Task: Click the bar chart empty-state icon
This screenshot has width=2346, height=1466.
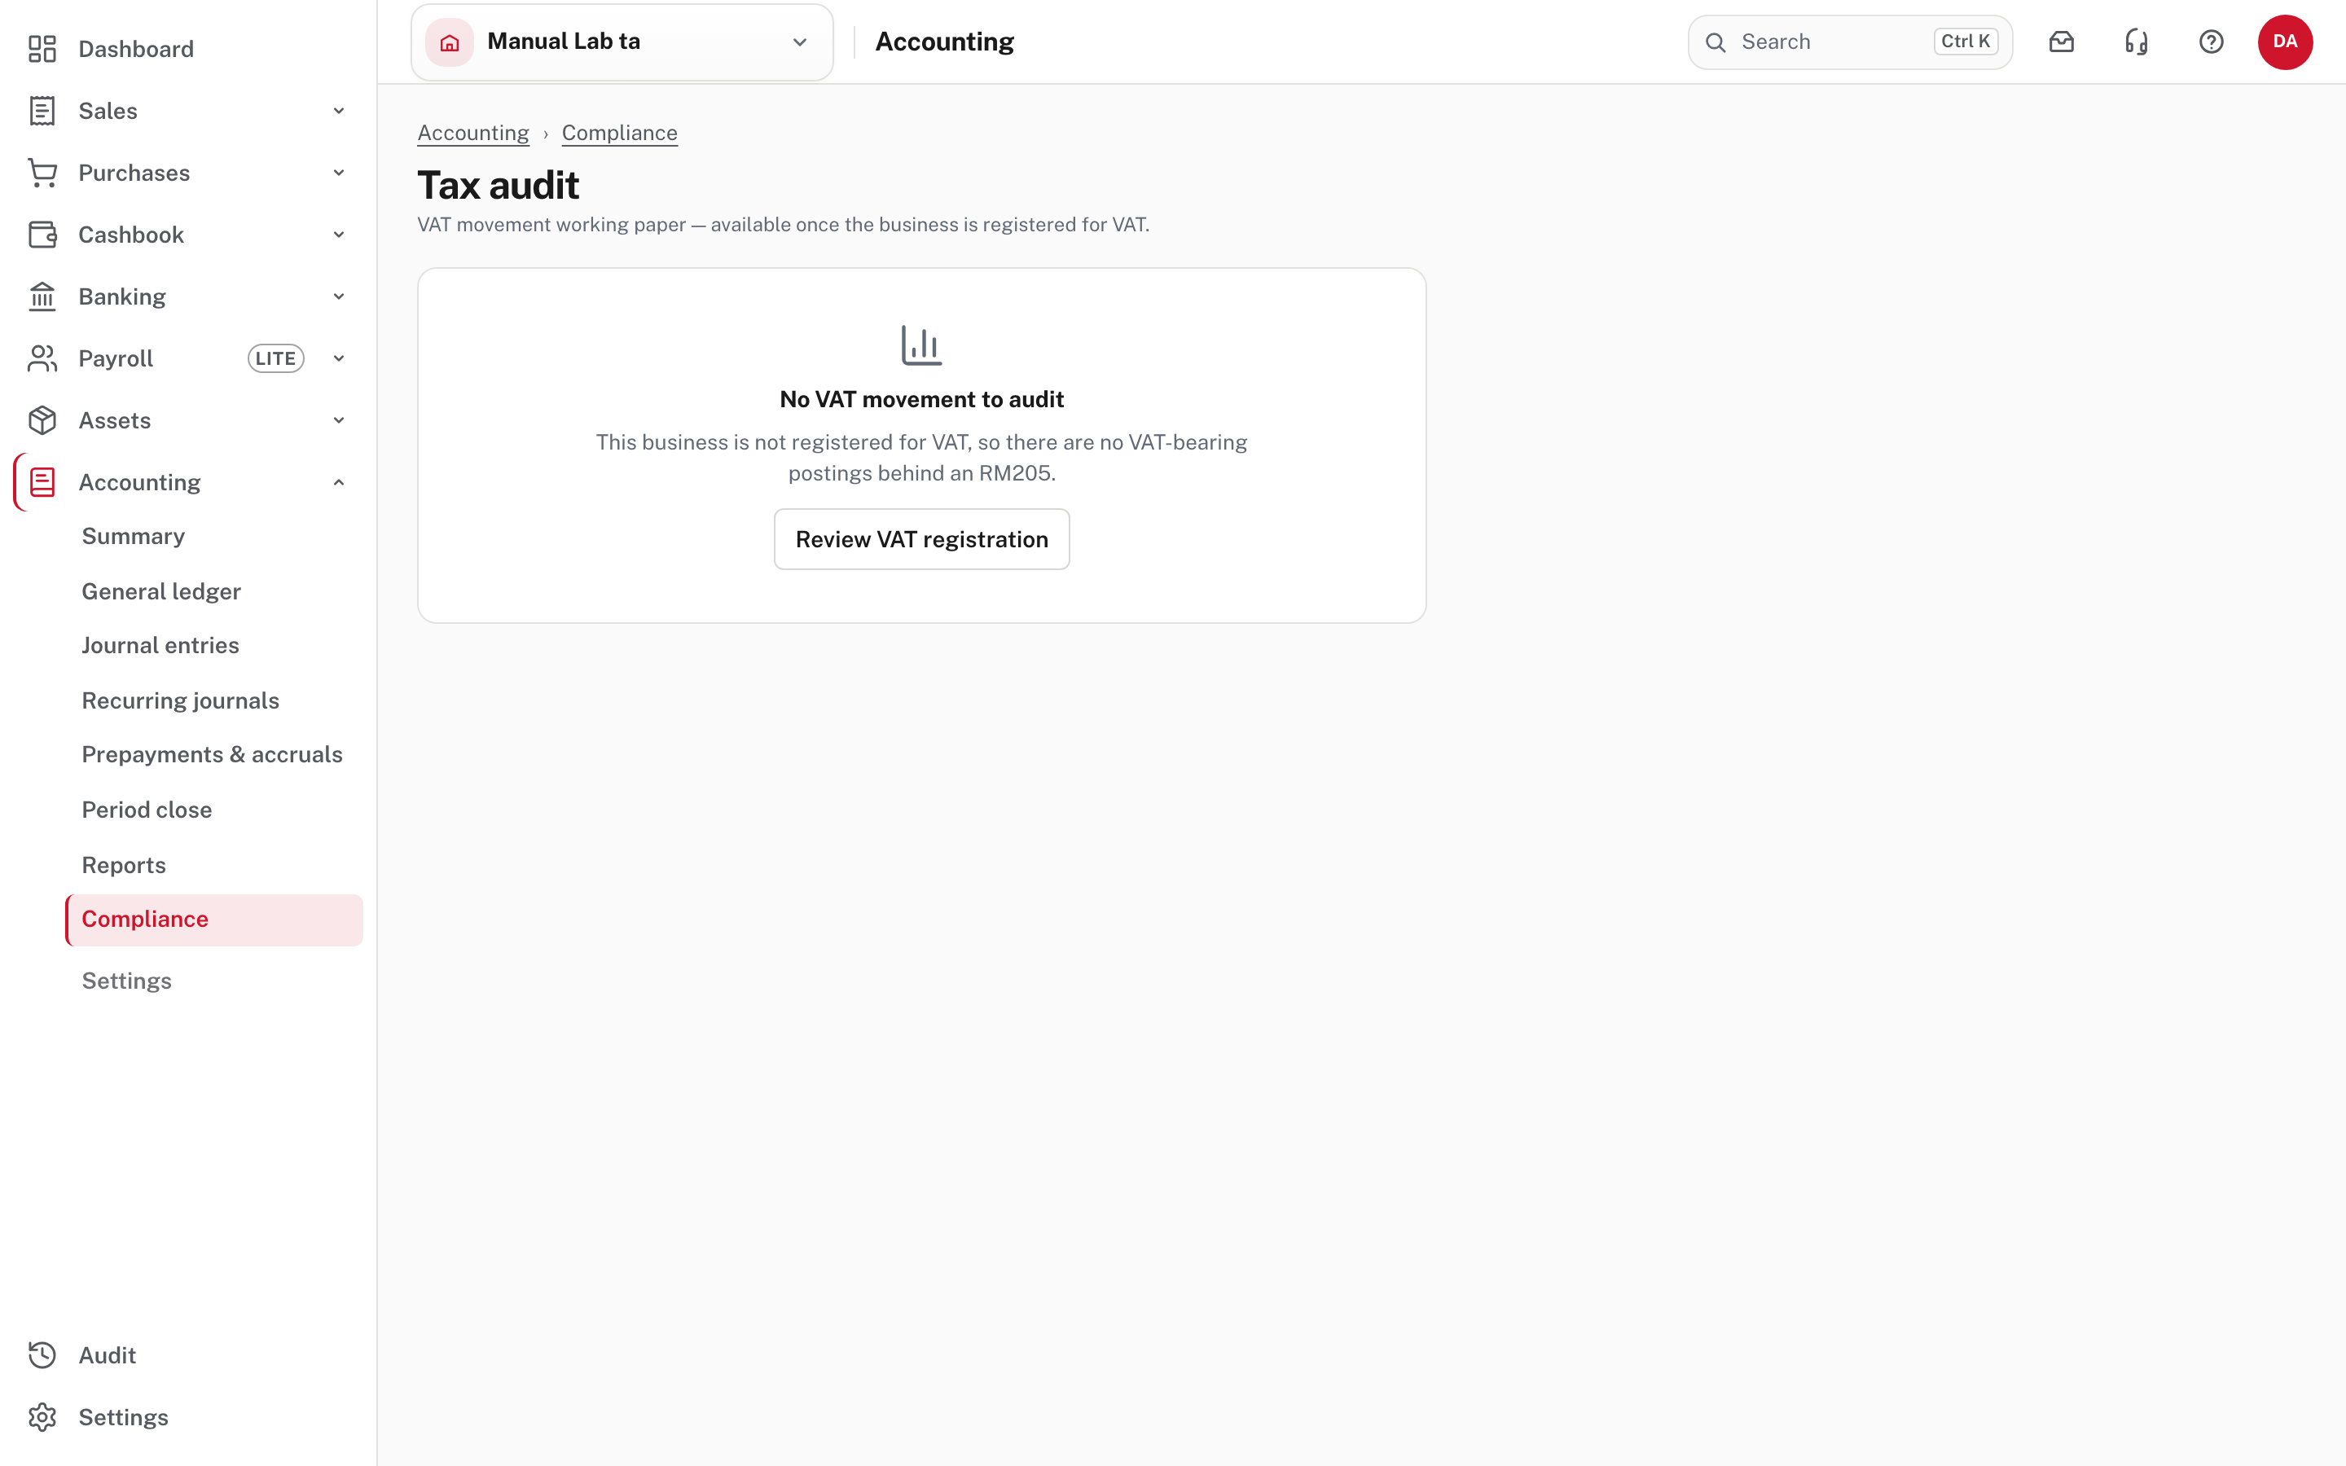Action: [x=921, y=345]
